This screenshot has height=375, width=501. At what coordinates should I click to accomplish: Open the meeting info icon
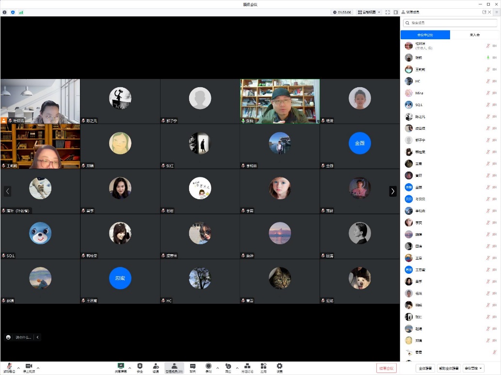[x=5, y=12]
